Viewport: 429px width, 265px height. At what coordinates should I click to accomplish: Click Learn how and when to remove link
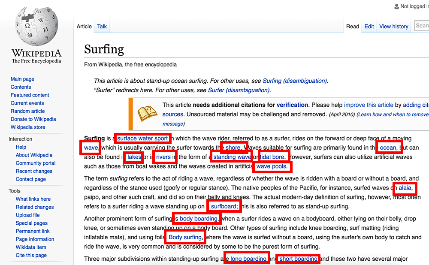(x=393, y=114)
